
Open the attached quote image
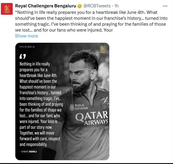point(62,101)
